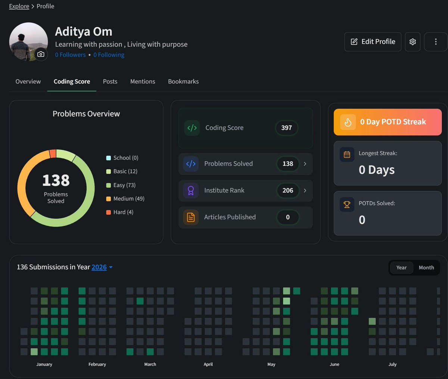Click the Basic (12) legend swatch

[x=109, y=171]
